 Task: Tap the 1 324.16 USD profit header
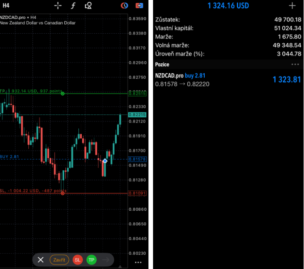tap(228, 5)
